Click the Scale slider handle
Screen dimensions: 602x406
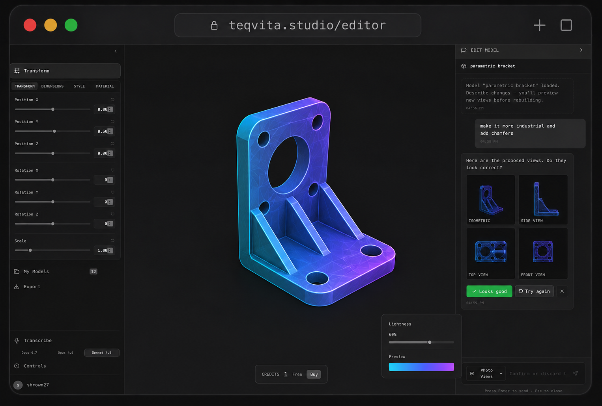(30, 250)
